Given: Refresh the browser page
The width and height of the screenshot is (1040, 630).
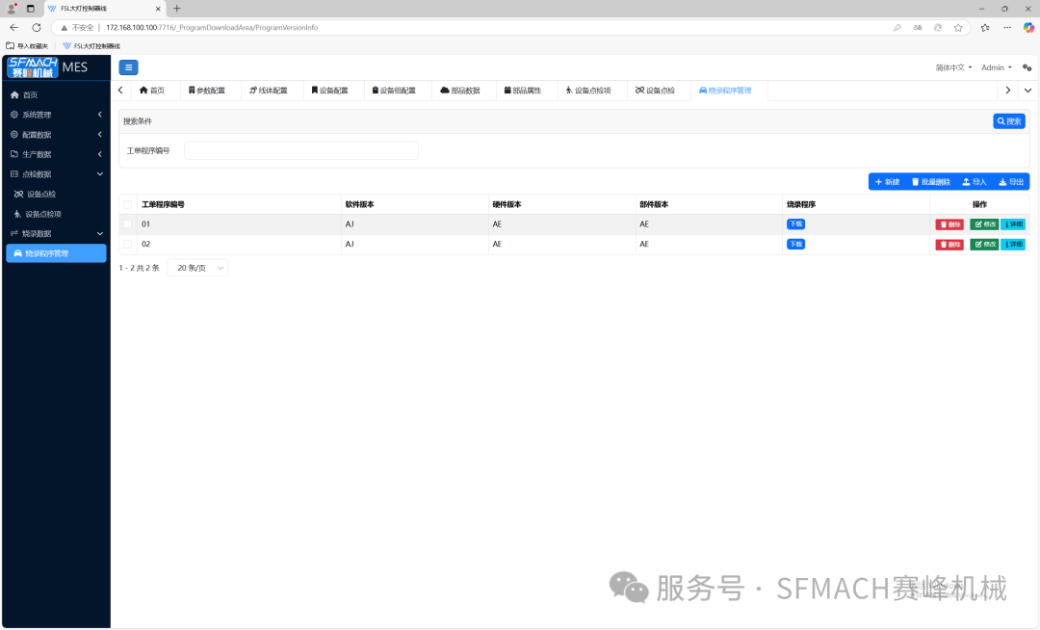Looking at the screenshot, I should pyautogui.click(x=37, y=28).
